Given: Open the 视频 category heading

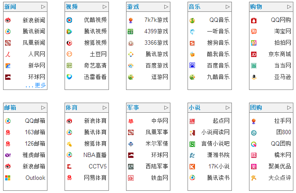Looking at the screenshot, I should (x=72, y=7).
